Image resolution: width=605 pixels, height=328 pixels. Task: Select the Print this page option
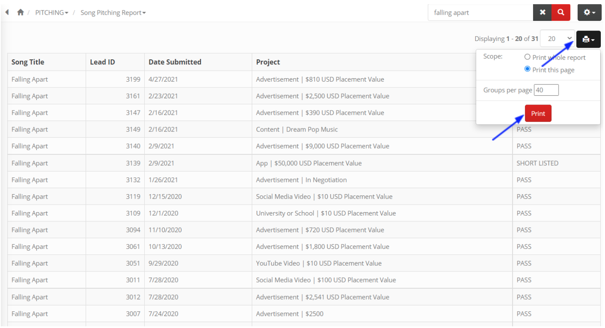coord(527,69)
